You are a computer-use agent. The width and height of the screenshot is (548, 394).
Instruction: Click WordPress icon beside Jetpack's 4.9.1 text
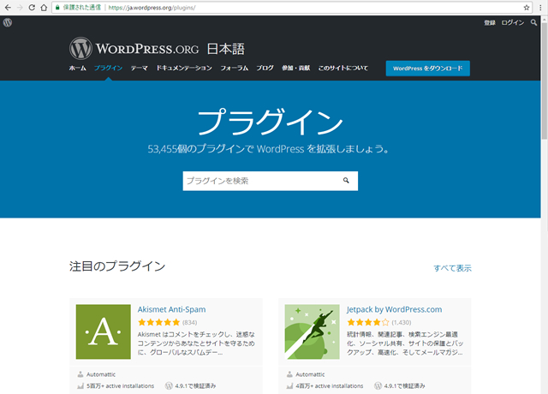tap(378, 386)
